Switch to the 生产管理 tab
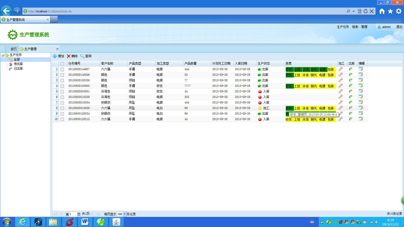The width and height of the screenshot is (404, 227). [30, 49]
